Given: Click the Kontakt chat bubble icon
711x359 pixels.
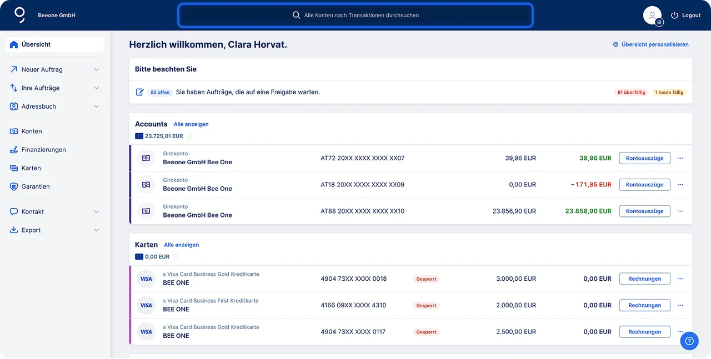Looking at the screenshot, I should point(14,211).
